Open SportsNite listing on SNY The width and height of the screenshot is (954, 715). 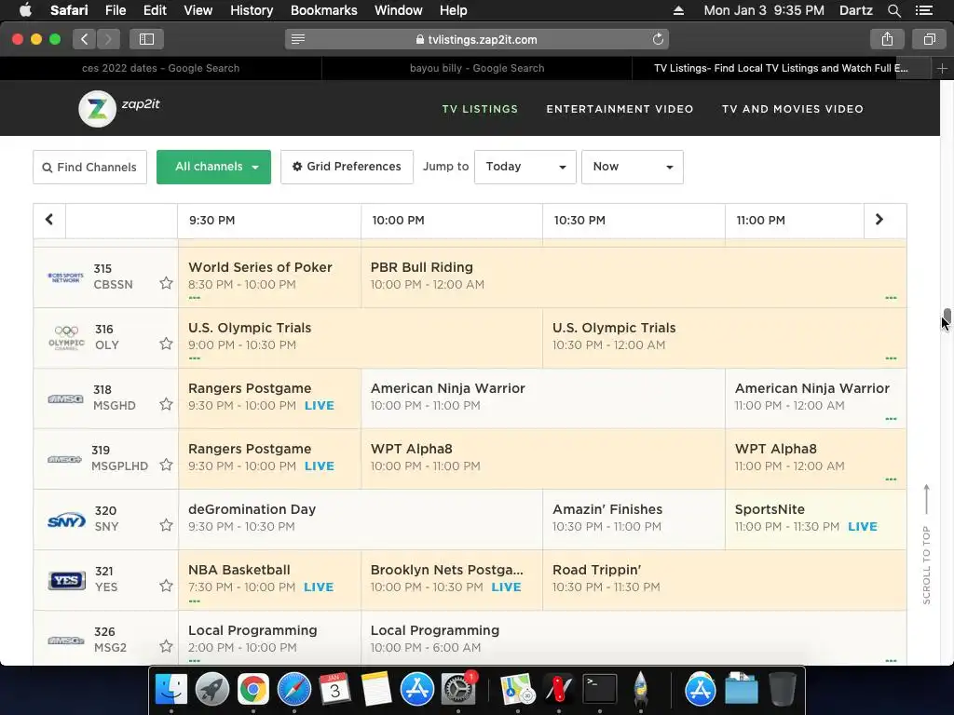tap(815, 519)
